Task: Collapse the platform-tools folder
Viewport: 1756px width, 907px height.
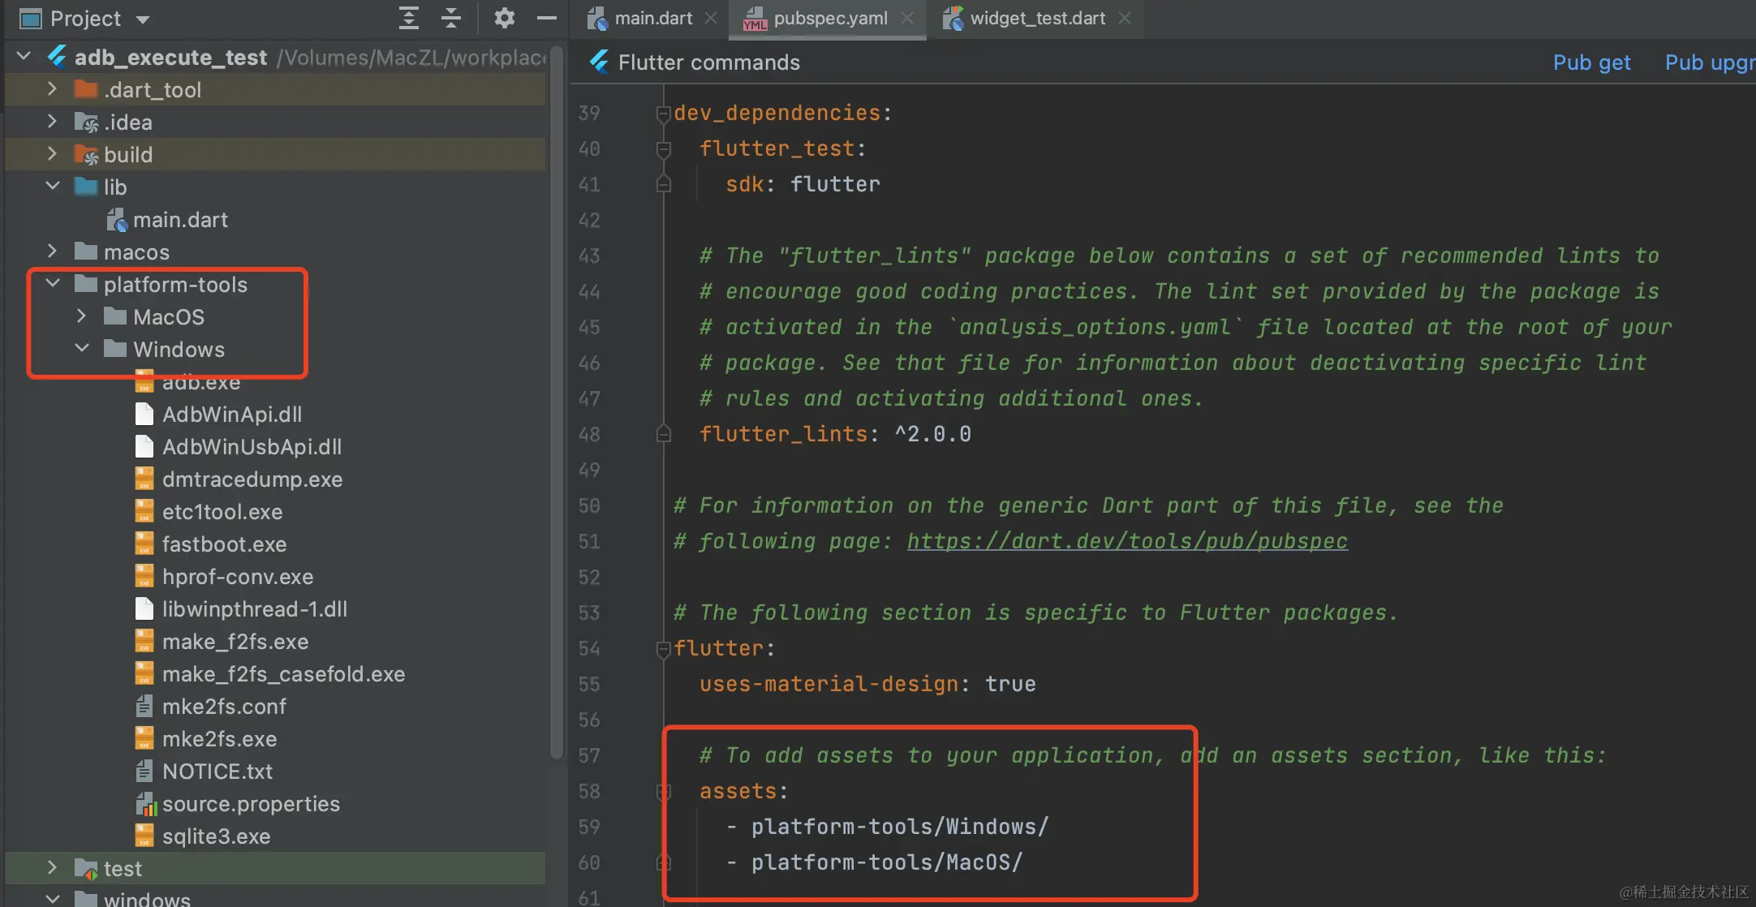Action: point(53,284)
